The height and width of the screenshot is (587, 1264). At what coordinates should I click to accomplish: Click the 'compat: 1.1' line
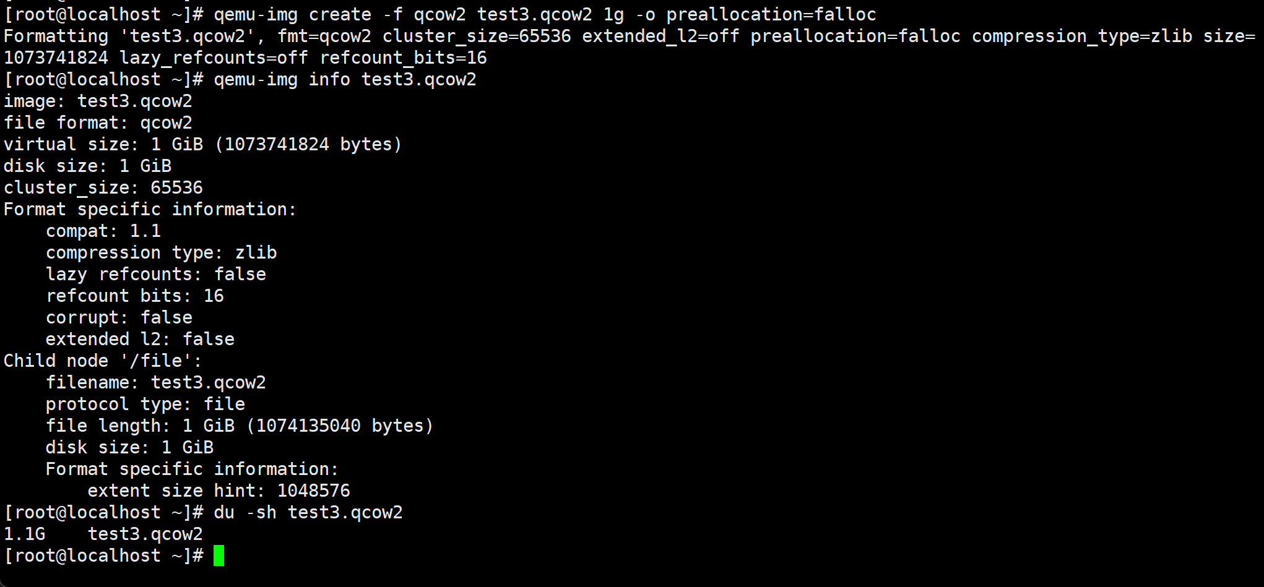coord(103,231)
